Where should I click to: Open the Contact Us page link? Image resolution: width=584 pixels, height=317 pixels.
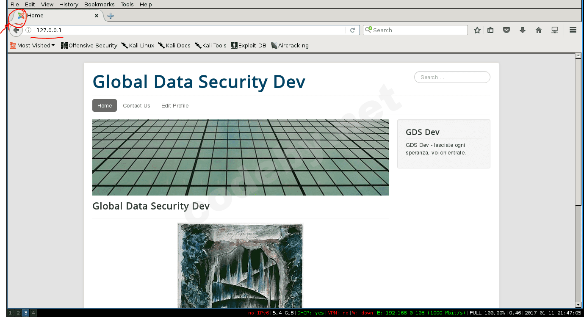pyautogui.click(x=136, y=106)
